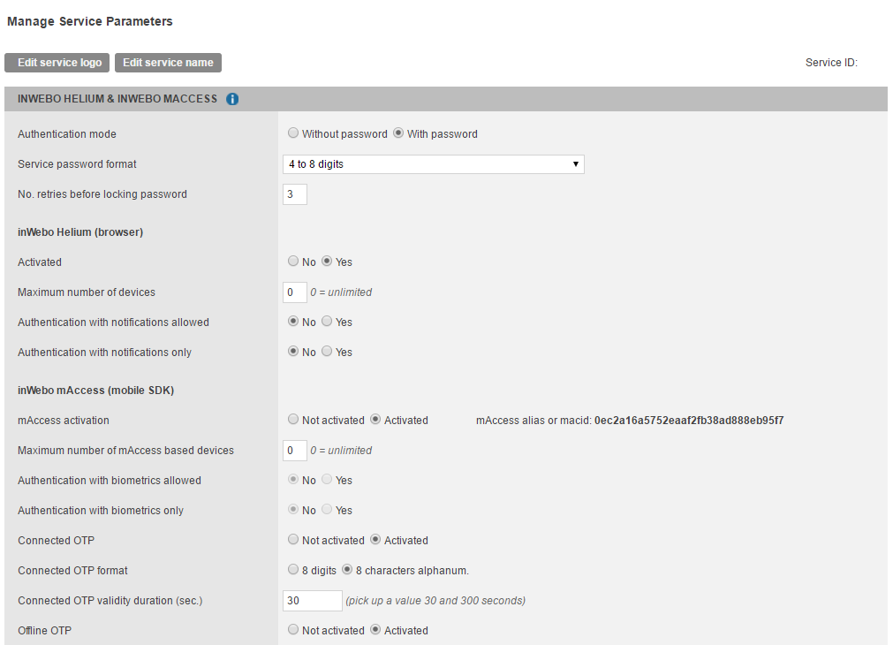Select With password authentication mode

coord(398,134)
